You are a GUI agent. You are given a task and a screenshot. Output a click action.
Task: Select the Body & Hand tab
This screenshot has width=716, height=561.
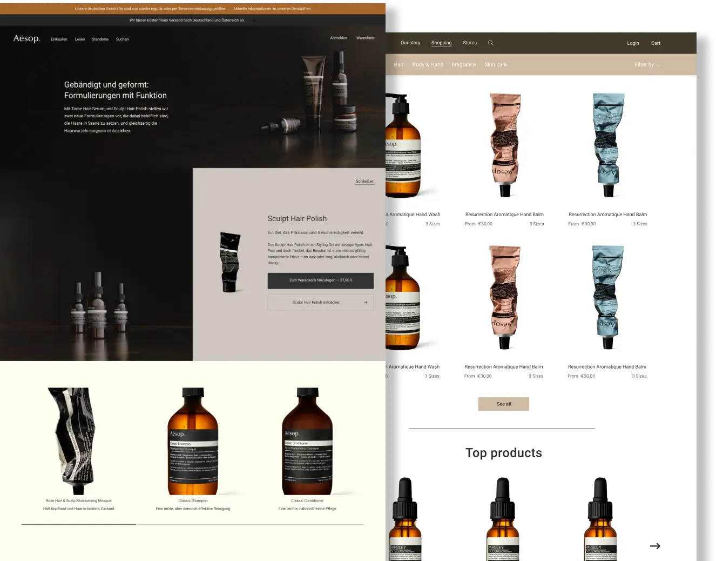[x=428, y=65]
